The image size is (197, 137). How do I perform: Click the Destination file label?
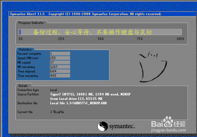coord(27,103)
